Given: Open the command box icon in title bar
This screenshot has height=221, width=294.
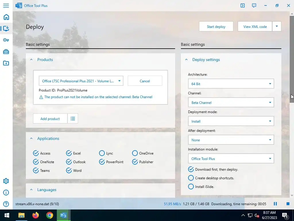Looking at the screenshot, I should click(x=242, y=5).
